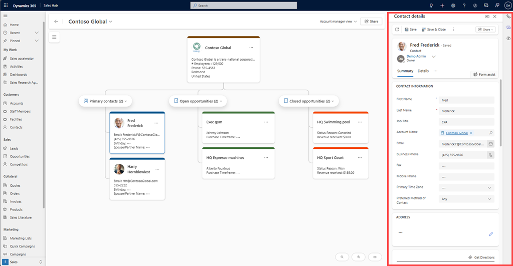Click the DA user avatar
The width and height of the screenshot is (513, 266).
tap(508, 6)
